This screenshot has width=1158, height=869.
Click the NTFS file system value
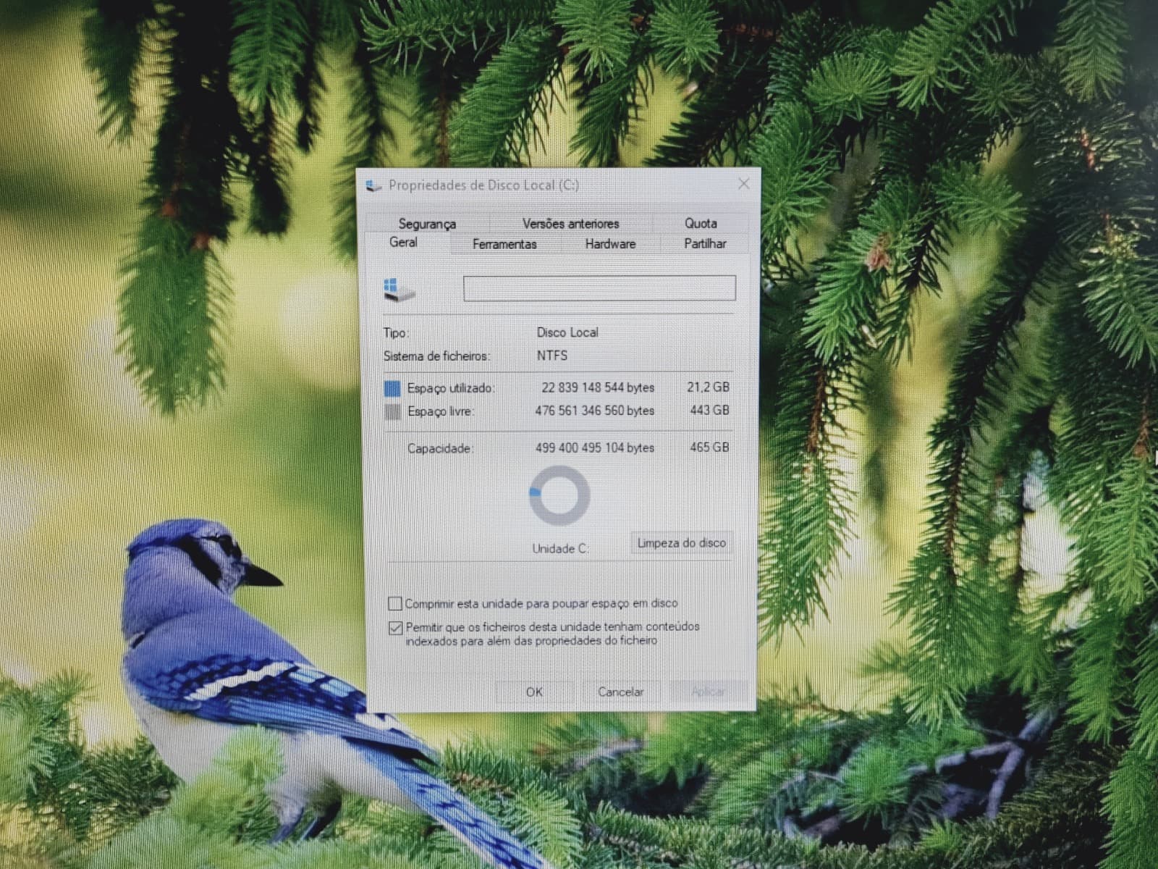point(552,356)
